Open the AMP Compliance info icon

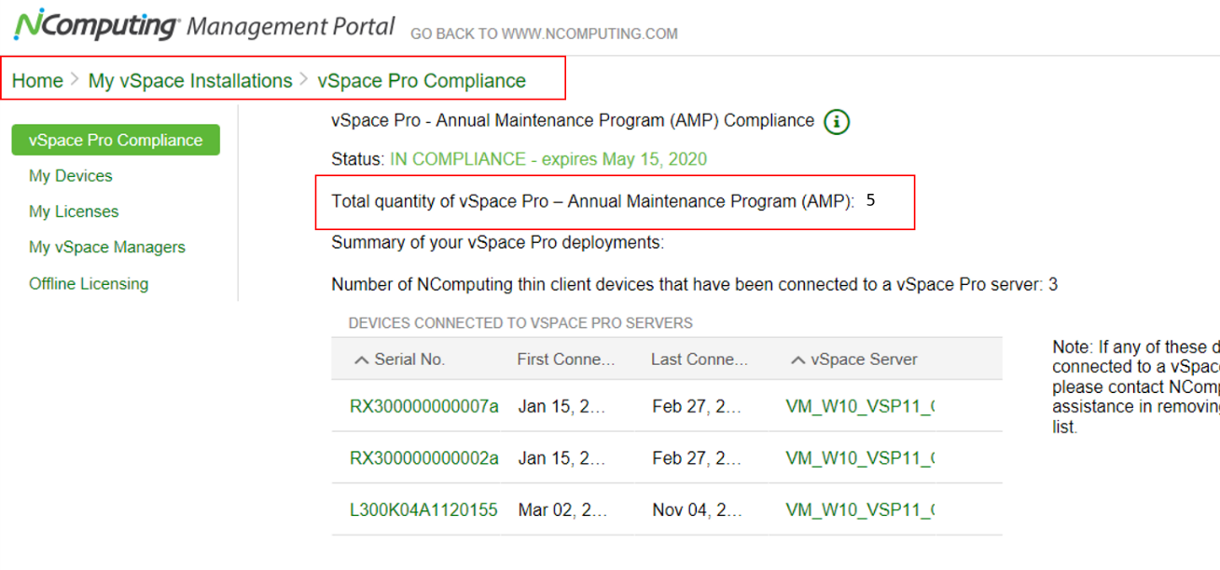click(x=837, y=122)
